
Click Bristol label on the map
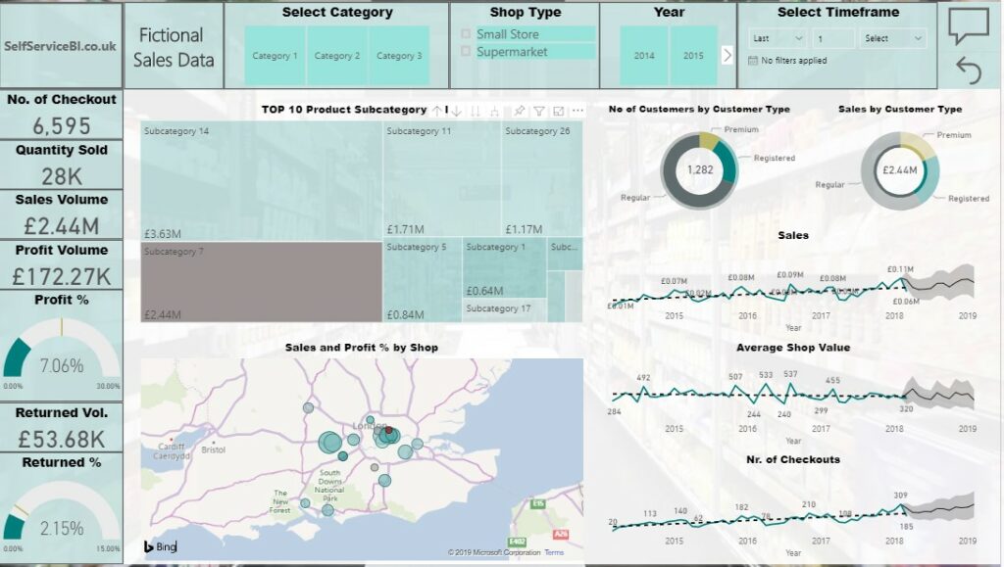point(213,450)
